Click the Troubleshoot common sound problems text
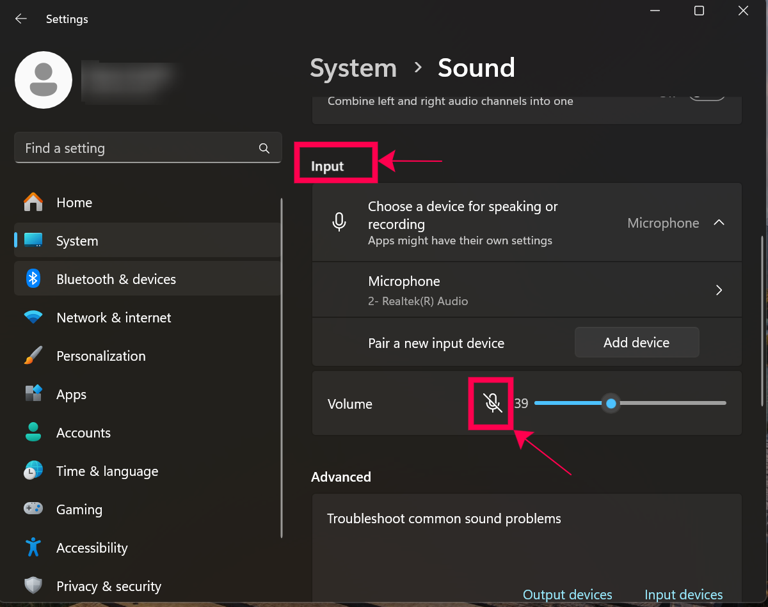Screen dimensions: 768x607 tap(444, 518)
